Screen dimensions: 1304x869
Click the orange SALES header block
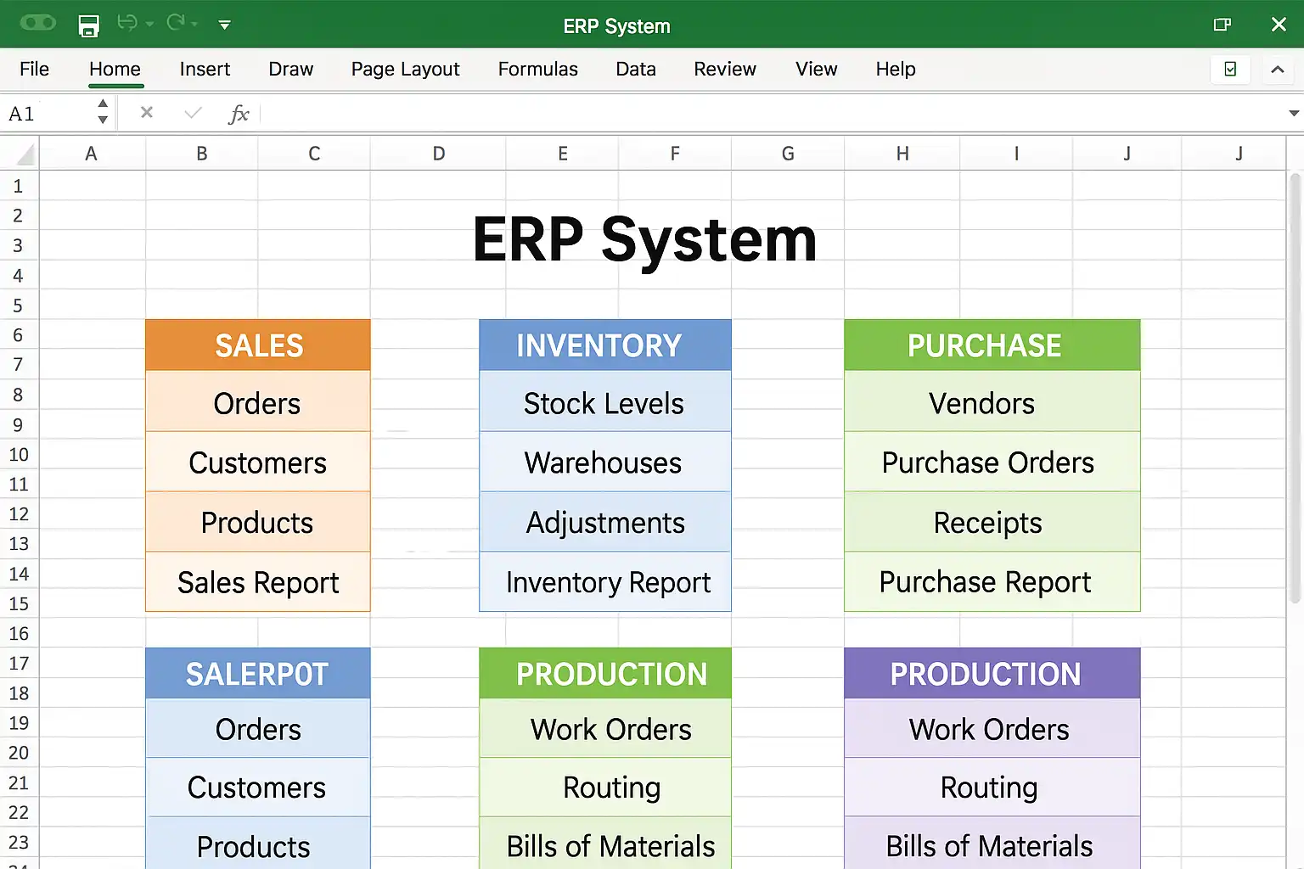point(258,345)
